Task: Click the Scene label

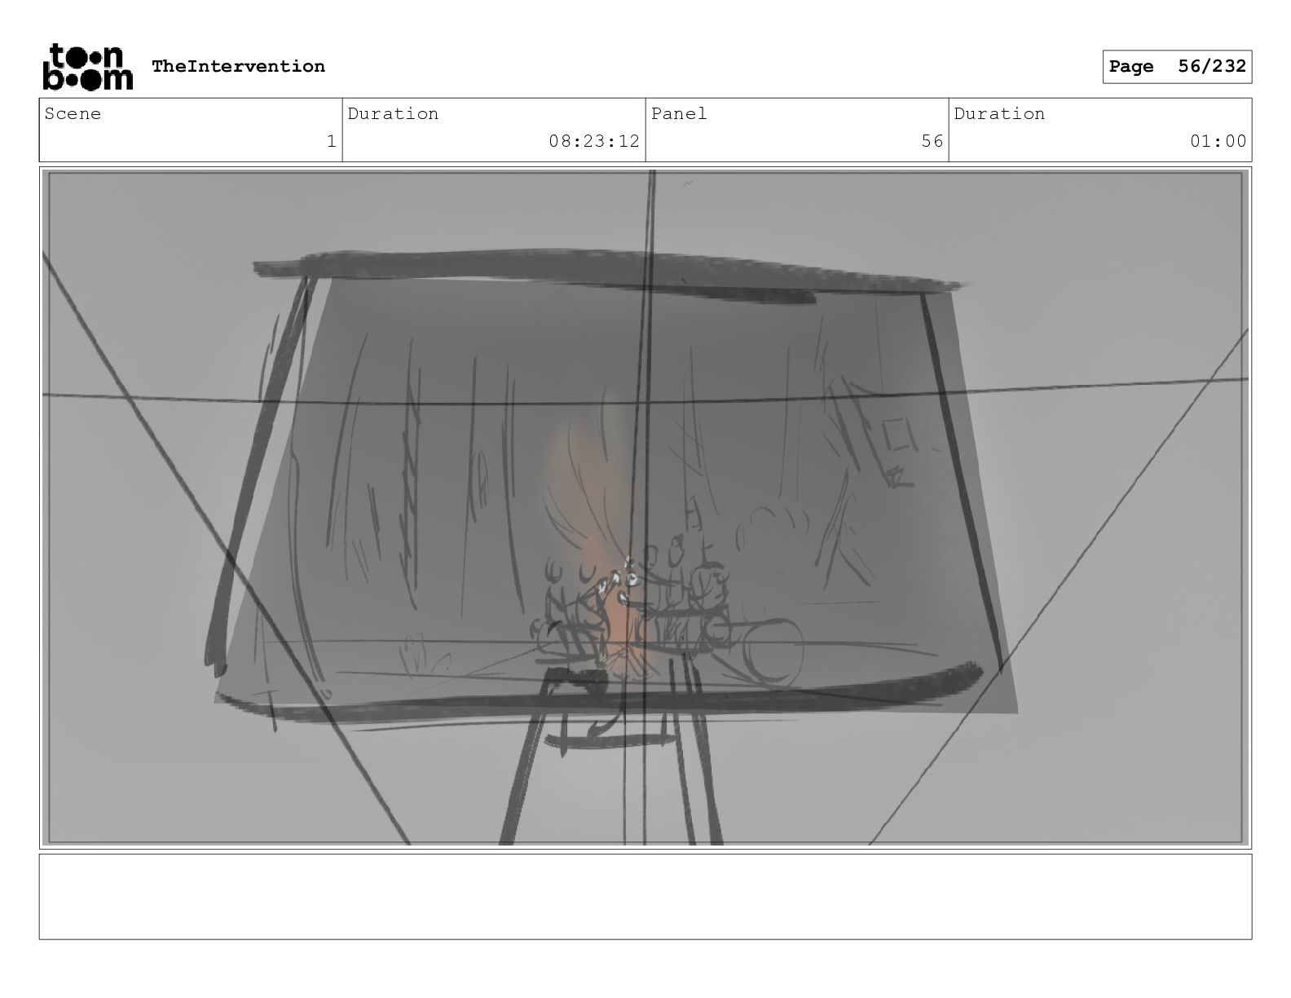Action: 73,113
